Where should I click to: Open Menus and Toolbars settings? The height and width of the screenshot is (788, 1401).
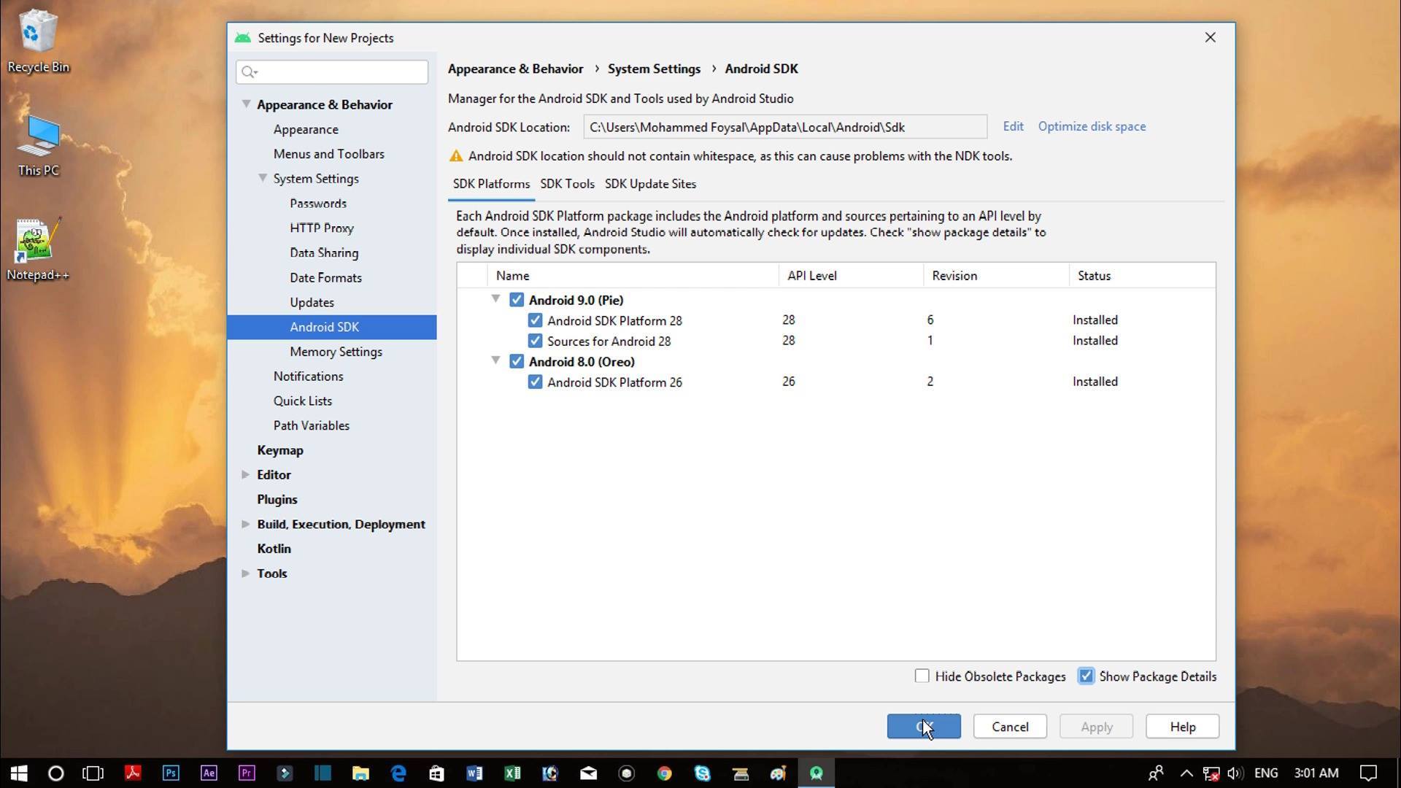[x=328, y=154]
